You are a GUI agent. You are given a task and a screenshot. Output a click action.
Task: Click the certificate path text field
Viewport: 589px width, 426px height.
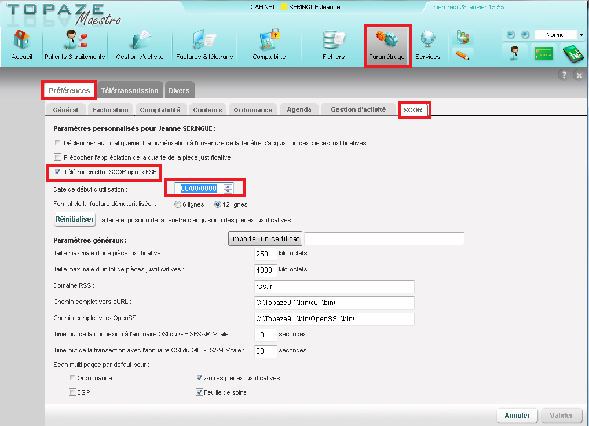pos(384,238)
